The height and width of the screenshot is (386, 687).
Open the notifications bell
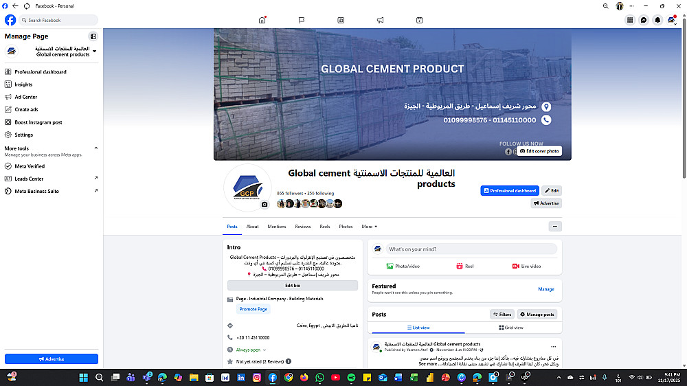(657, 20)
